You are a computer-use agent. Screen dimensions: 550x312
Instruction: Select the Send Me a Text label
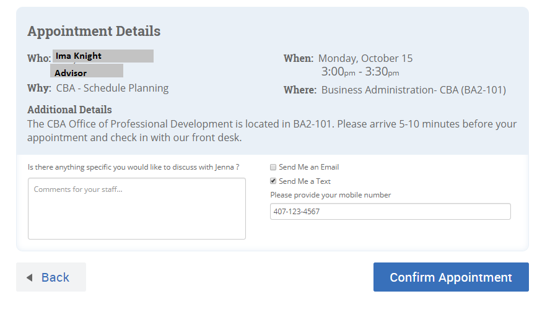(x=305, y=181)
